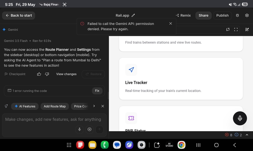Close the suggestions row
The height and width of the screenshot is (151, 253).
(x=103, y=106)
